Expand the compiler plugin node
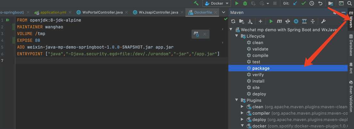Screen dimensions: 354x129 (242, 113)
